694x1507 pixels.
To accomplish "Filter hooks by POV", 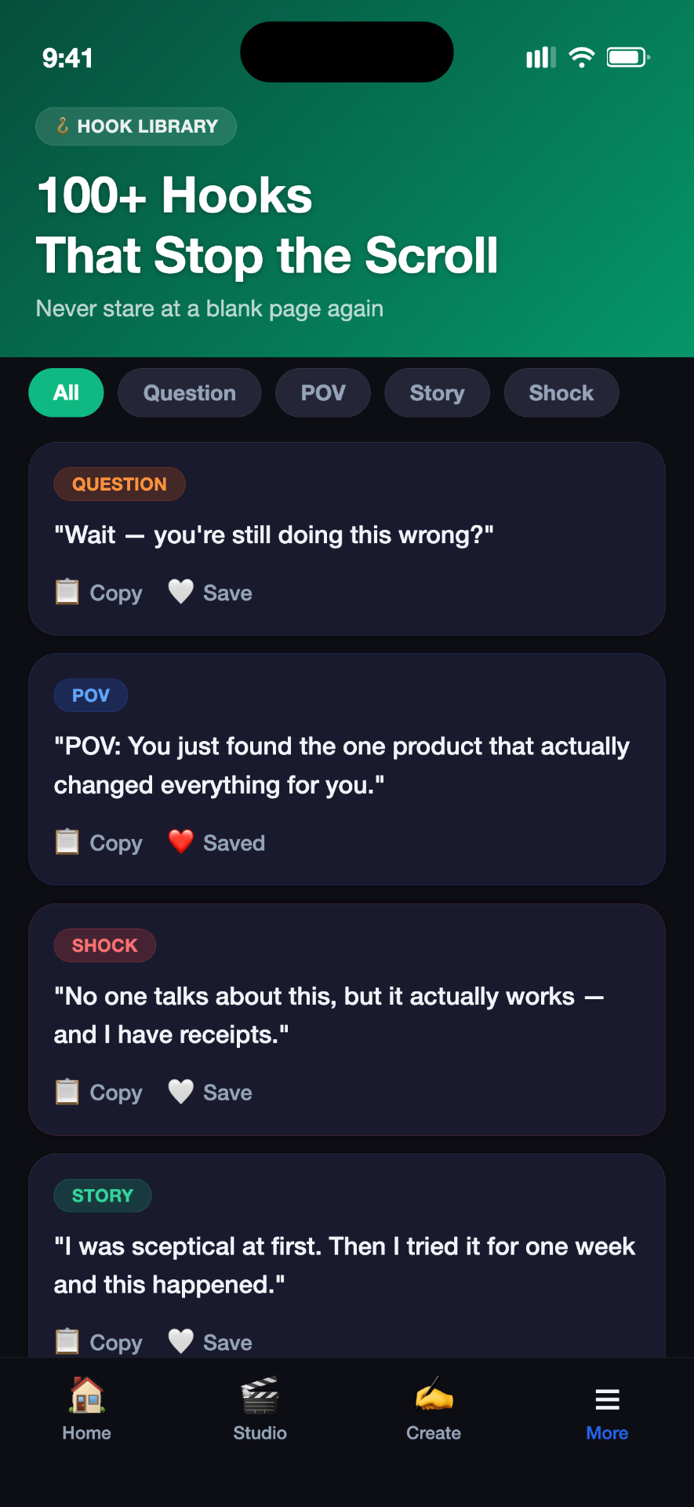I will coord(323,392).
